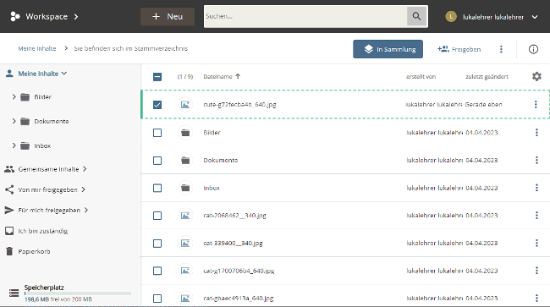
Task: Open table column settings gear
Action: (x=536, y=76)
